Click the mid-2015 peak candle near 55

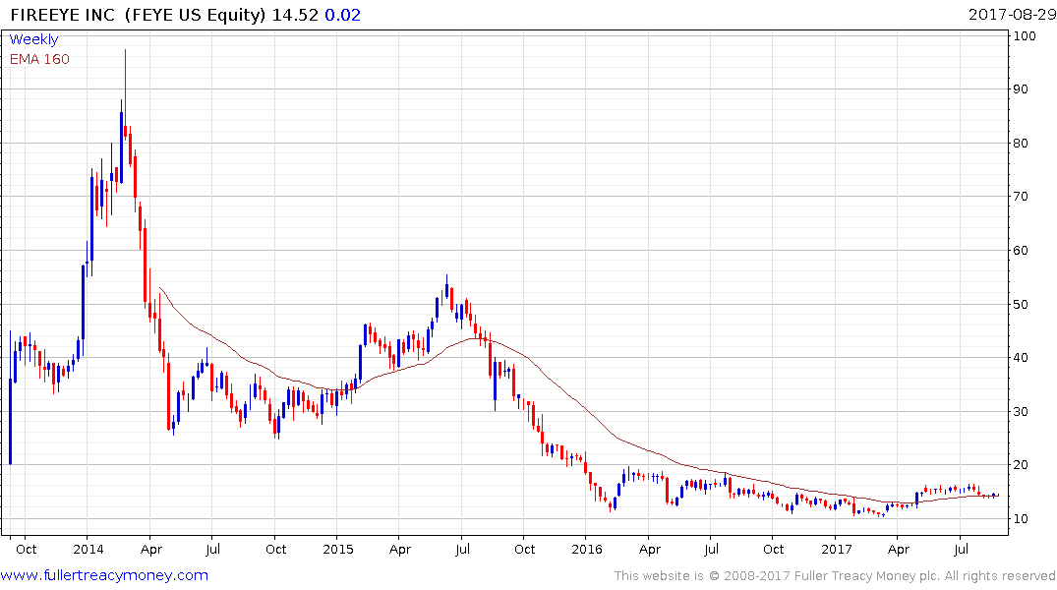[446, 288]
